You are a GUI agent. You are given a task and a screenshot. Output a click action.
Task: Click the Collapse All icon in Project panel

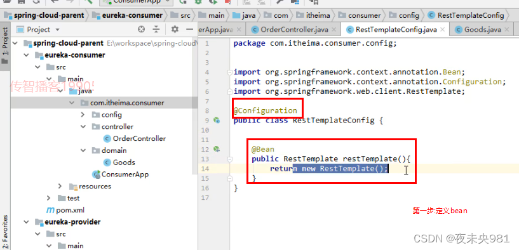156,29
